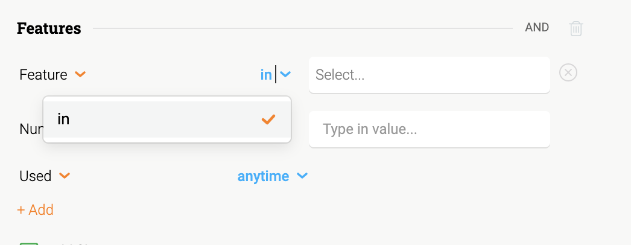
Task: Click the green box at bottom edge
Action: [x=29, y=243]
